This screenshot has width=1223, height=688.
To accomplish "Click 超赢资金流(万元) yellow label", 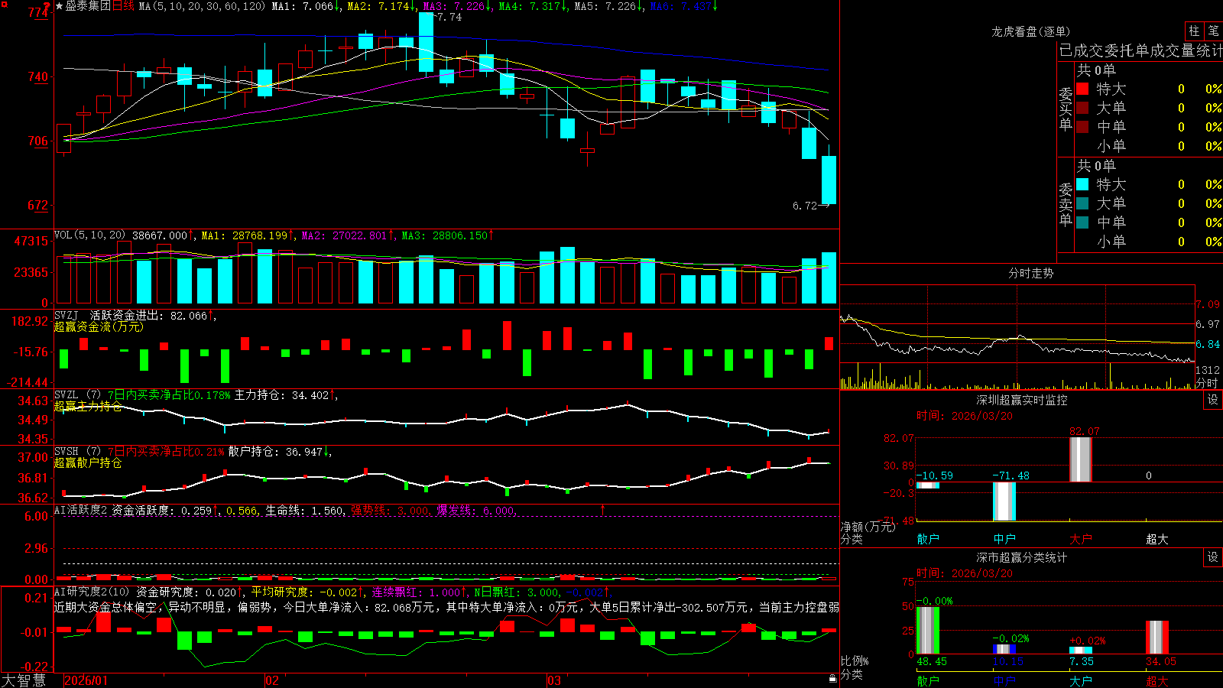I will pyautogui.click(x=99, y=326).
